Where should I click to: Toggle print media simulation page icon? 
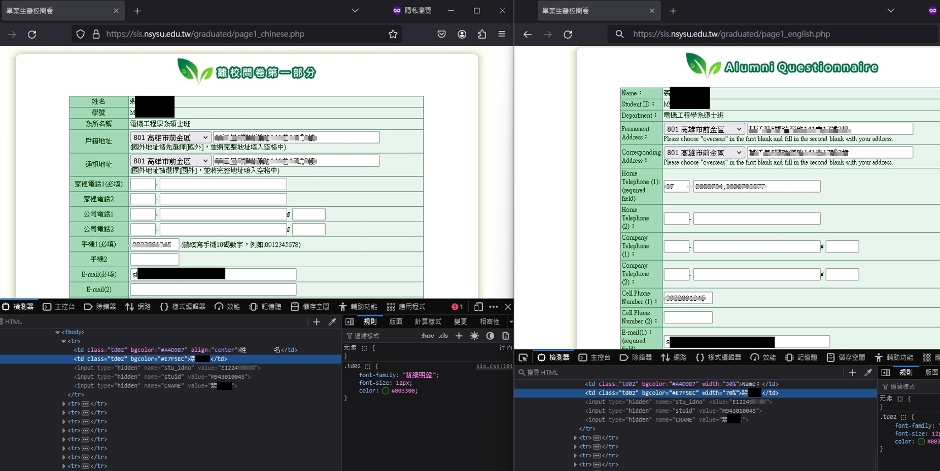(506, 336)
